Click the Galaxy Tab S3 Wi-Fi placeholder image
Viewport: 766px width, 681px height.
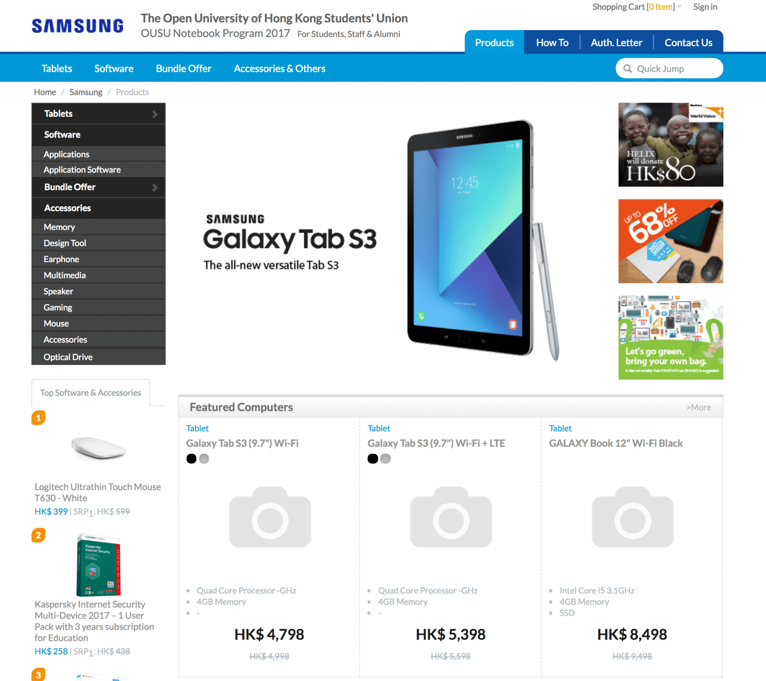[x=270, y=517]
